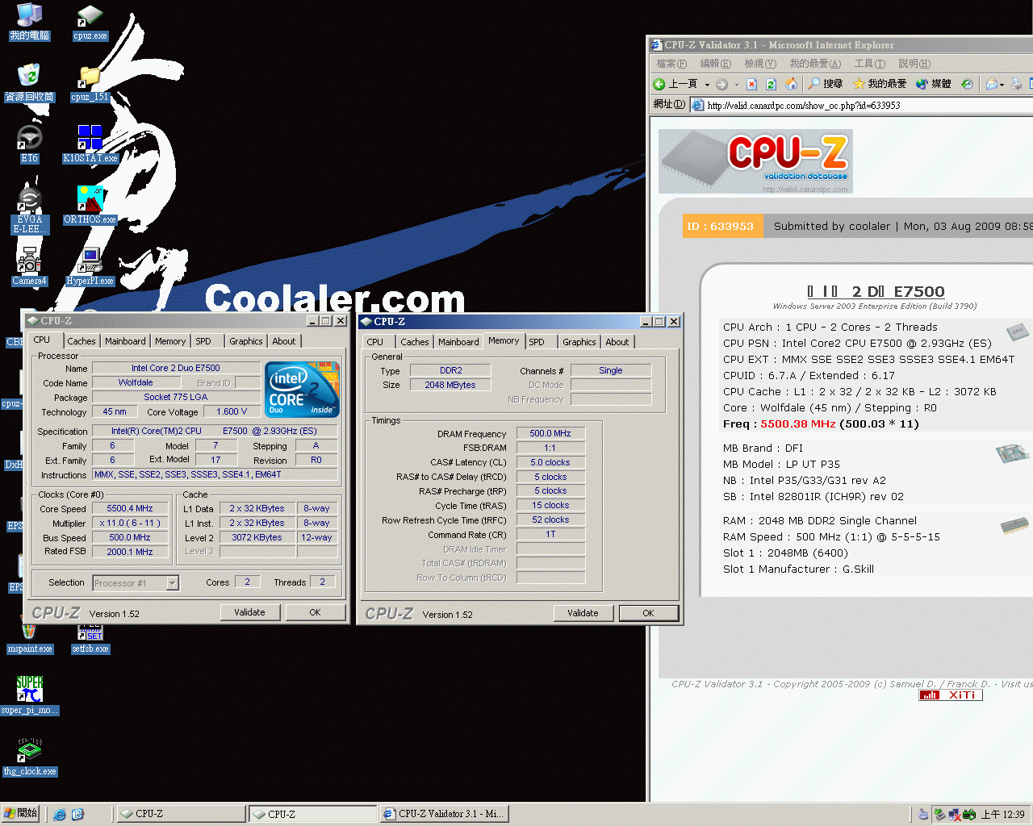Click the XiTi link on the web page
This screenshot has width=1033, height=826.
pyautogui.click(x=951, y=695)
